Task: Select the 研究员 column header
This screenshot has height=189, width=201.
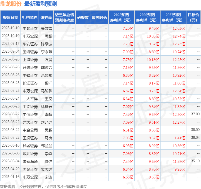Action: [46, 17]
